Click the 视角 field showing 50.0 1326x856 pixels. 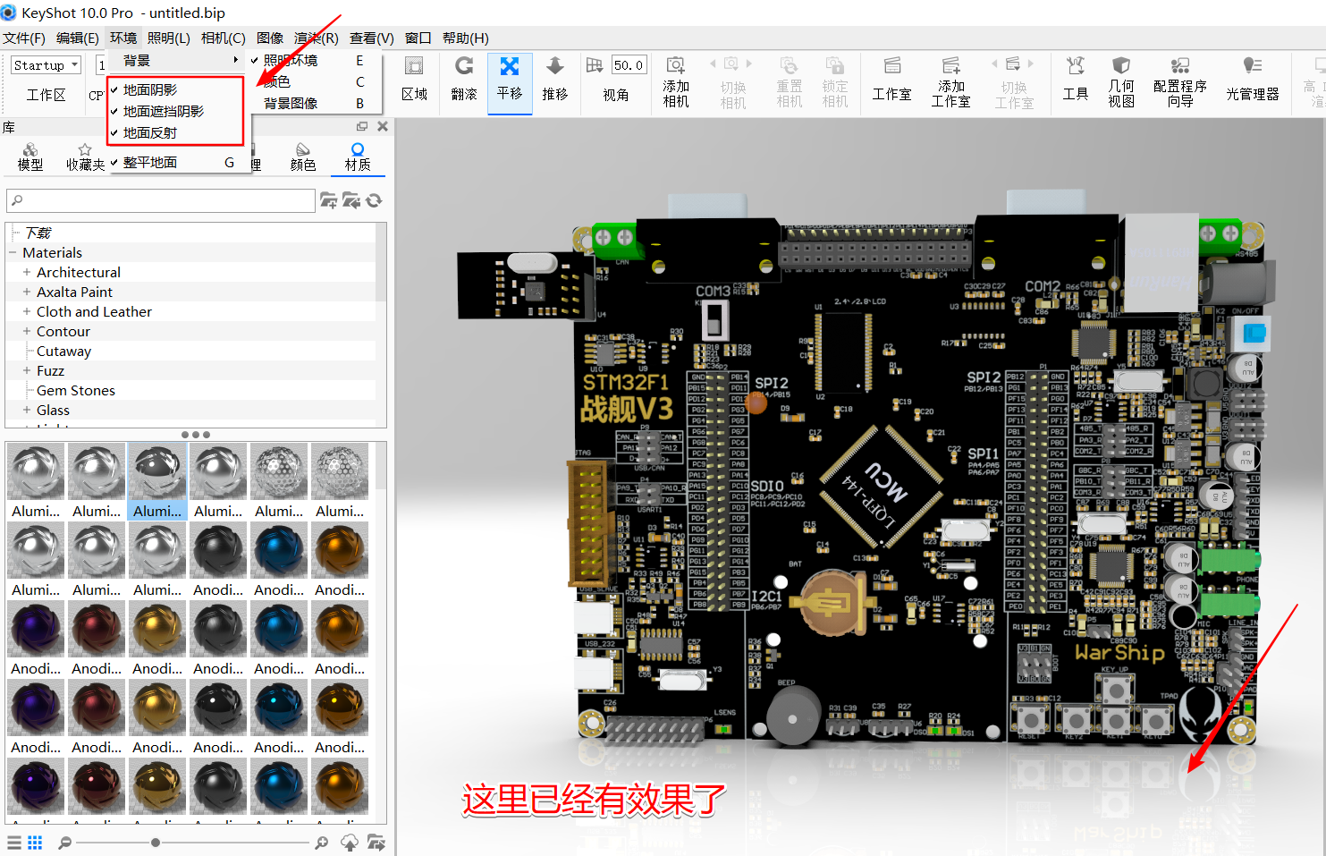pyautogui.click(x=628, y=65)
